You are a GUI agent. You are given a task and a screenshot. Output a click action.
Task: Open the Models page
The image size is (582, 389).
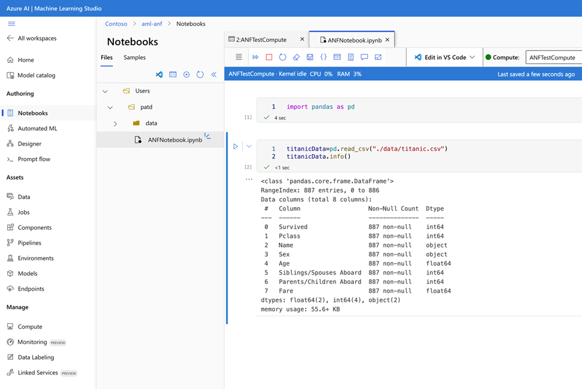coord(22,273)
